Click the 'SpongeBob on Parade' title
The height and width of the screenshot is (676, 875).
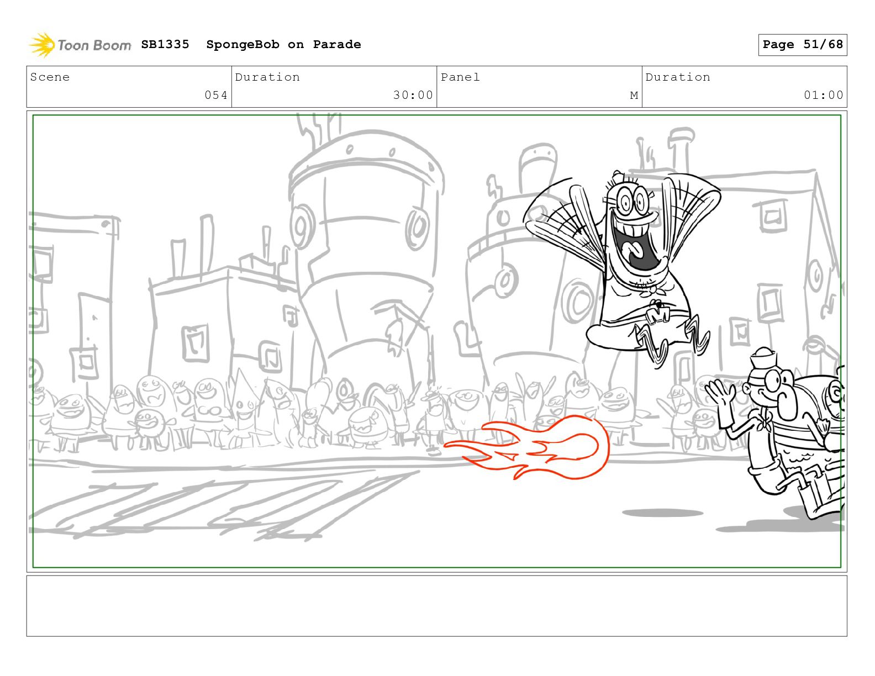(x=283, y=45)
